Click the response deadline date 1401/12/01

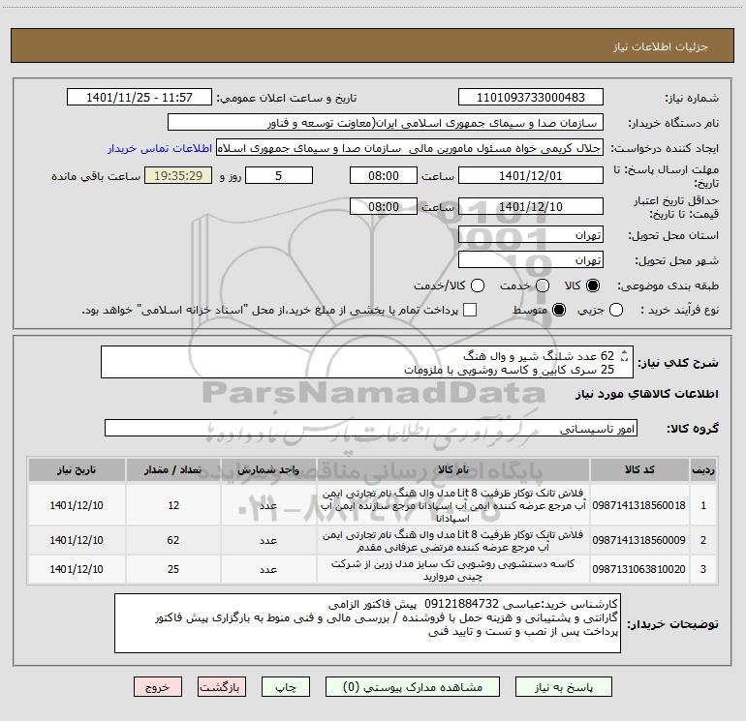pyautogui.click(x=531, y=175)
